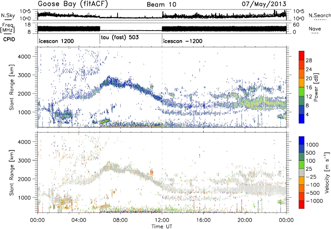Click the -1000 label on Velocity colorbar
The height and width of the screenshot is (229, 331).
click(314, 201)
